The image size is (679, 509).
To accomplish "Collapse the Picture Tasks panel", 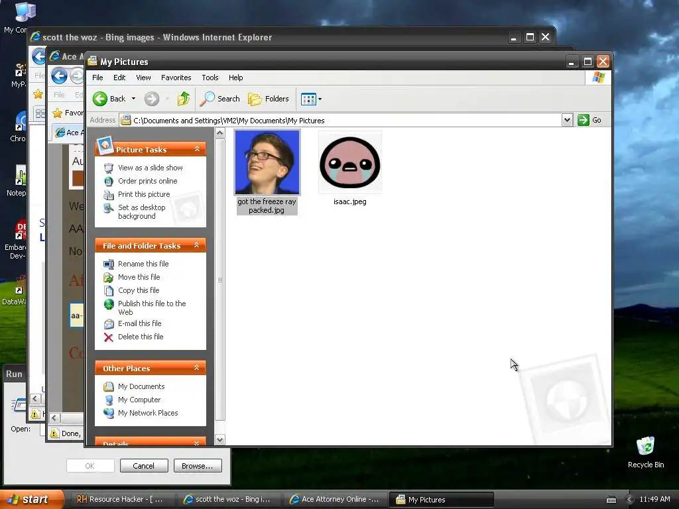I will pyautogui.click(x=197, y=149).
